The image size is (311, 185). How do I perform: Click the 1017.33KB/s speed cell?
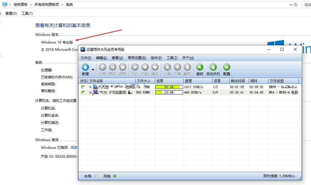[193, 87]
